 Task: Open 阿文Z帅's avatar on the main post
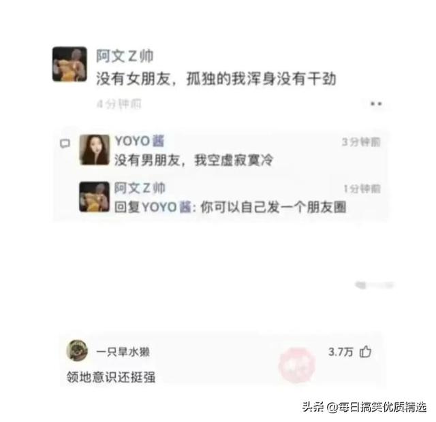[x=69, y=64]
